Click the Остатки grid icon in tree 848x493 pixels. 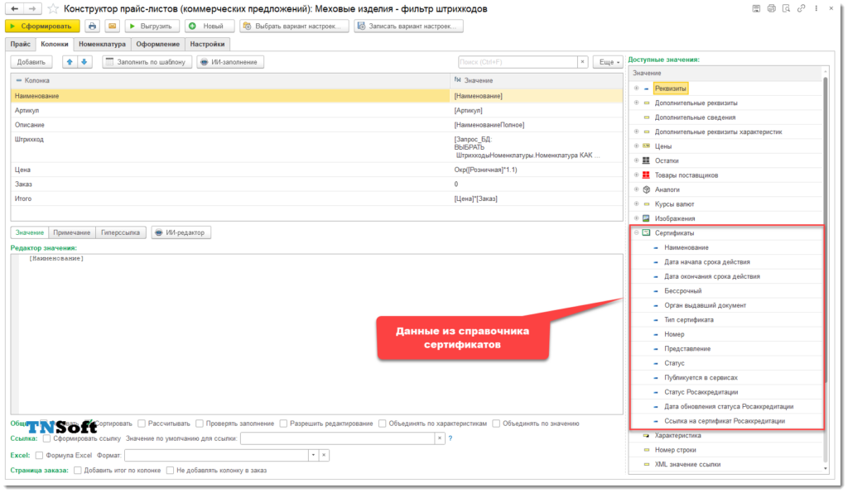click(x=646, y=161)
